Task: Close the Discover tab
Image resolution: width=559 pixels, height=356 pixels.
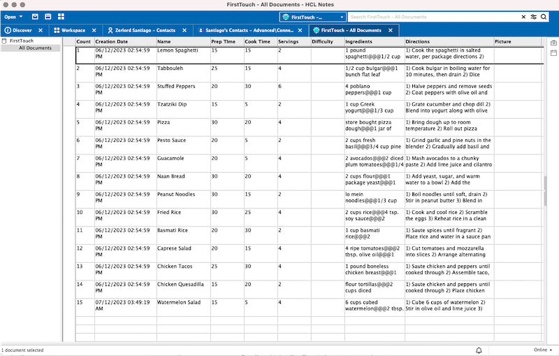Action: point(41,30)
